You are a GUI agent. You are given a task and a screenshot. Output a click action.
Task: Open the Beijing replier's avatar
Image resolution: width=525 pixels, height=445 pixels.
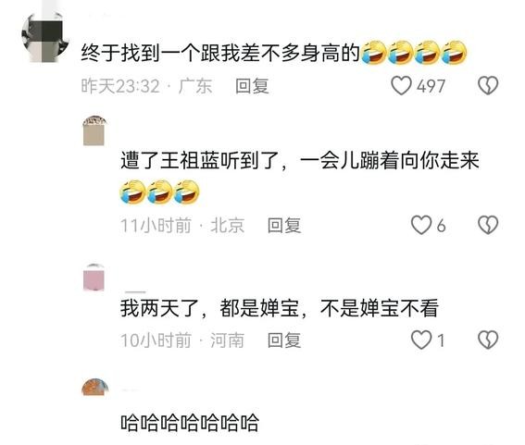click(94, 130)
